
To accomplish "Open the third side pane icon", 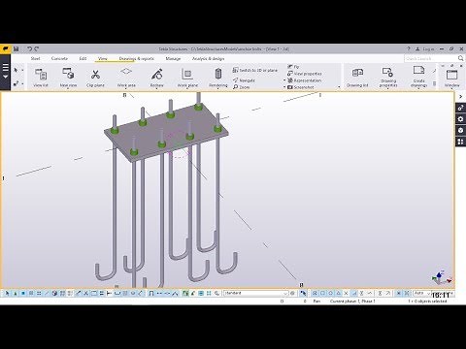I will (x=460, y=130).
